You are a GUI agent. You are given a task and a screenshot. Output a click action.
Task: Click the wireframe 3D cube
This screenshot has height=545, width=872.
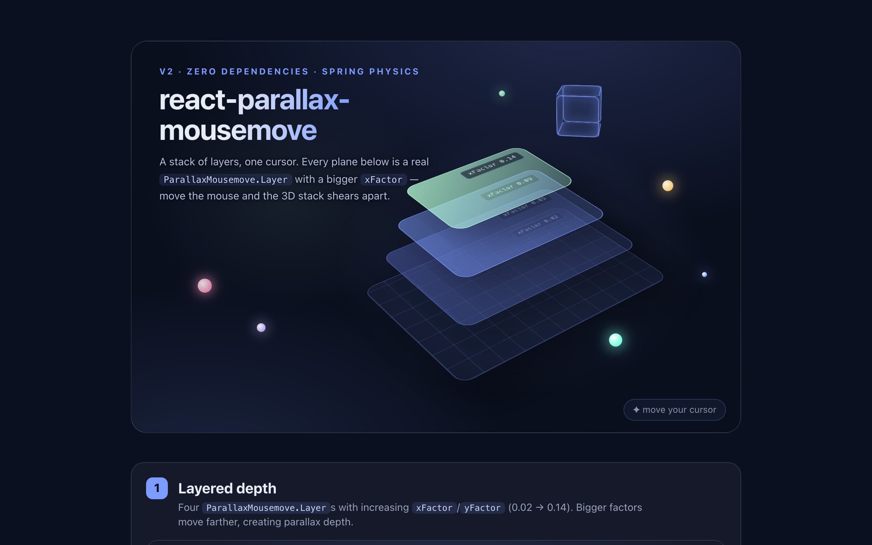[579, 111]
